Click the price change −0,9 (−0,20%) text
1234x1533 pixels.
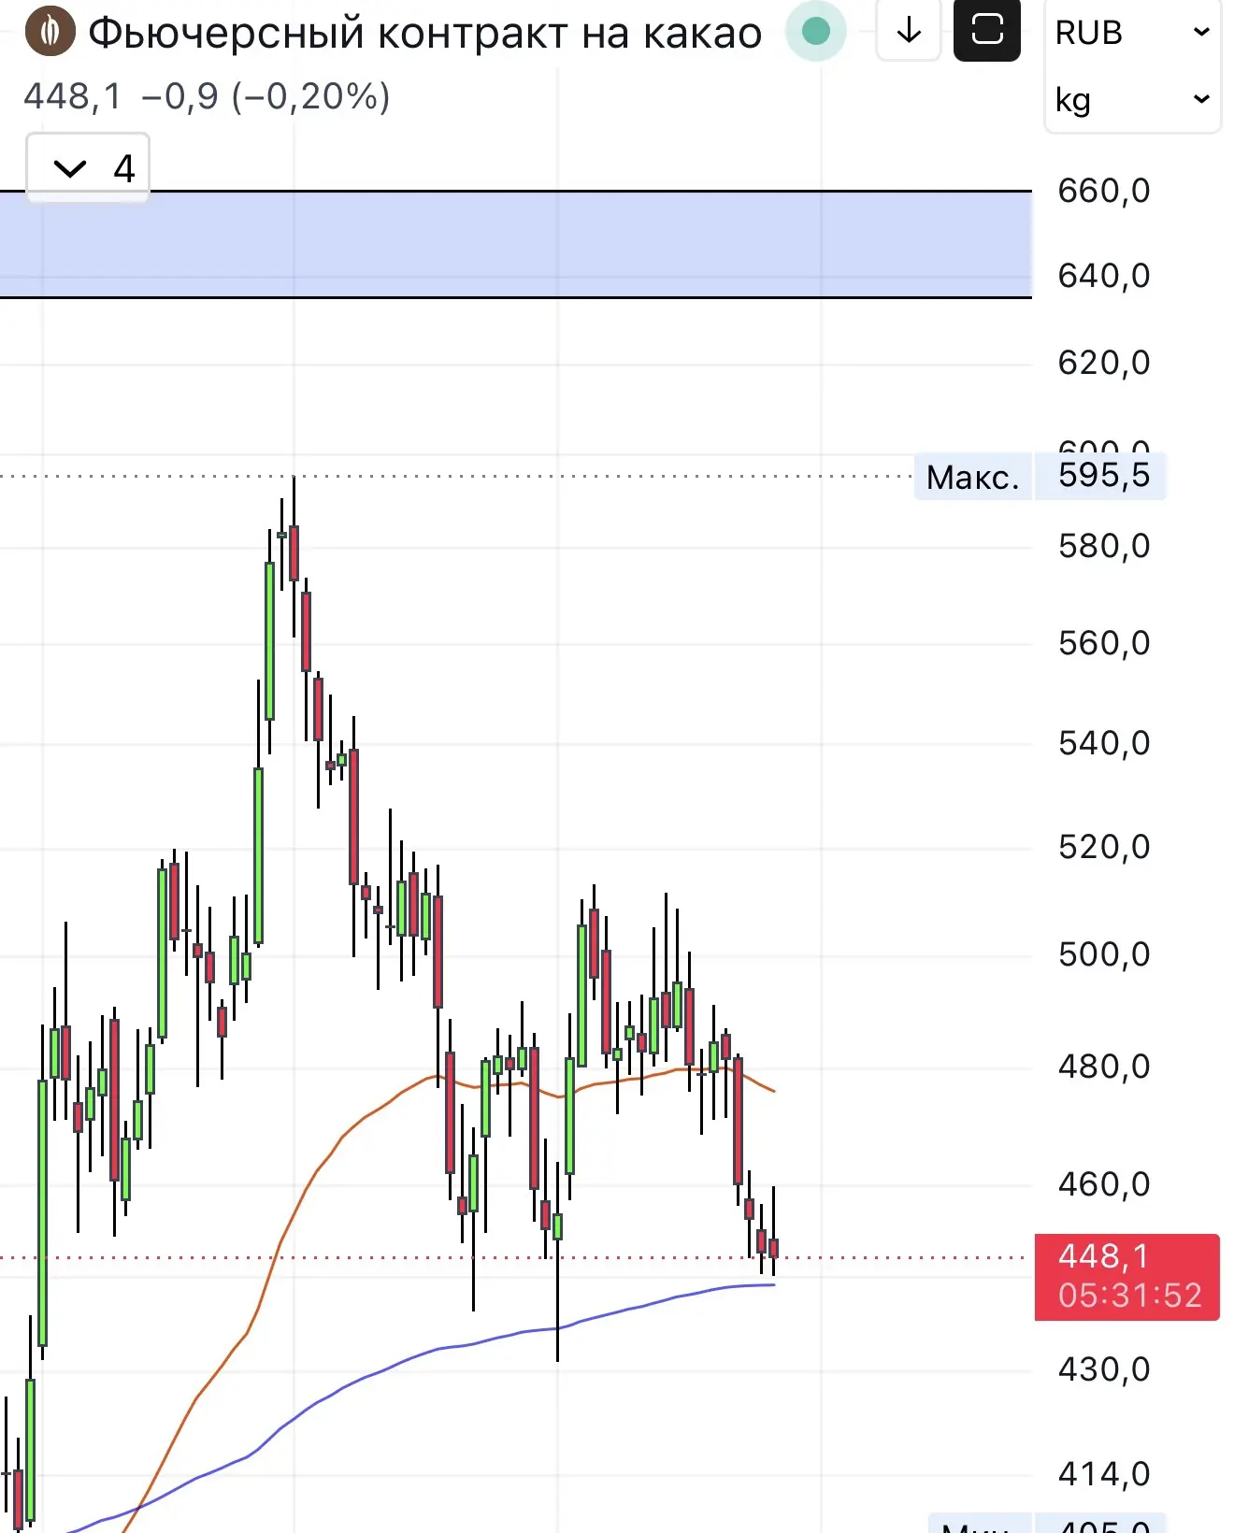[265, 96]
